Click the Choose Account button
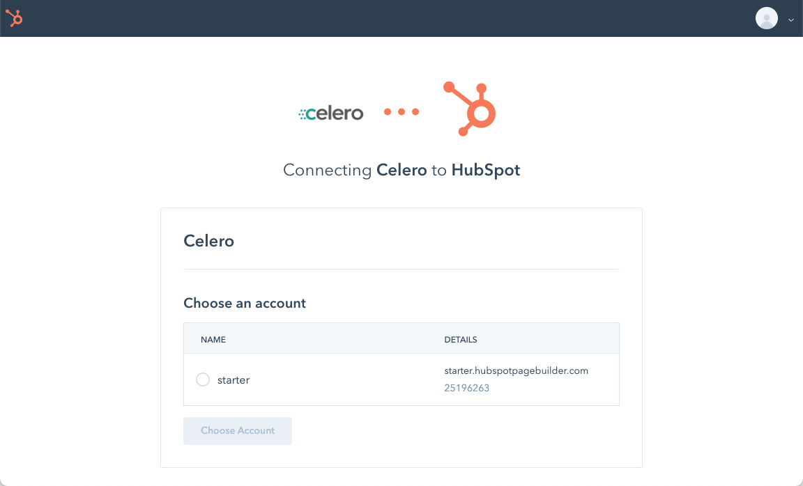Viewport: 803px width, 486px height. click(x=237, y=430)
